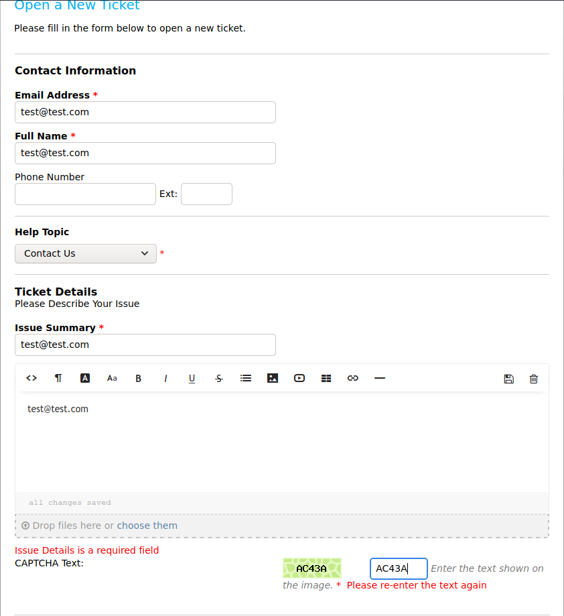
Task: Open font size options
Action: [x=112, y=378]
